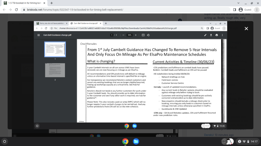This screenshot has height=146, width=261.
Task: Toggle the PDF sidebar hamburger menu
Action: click(39, 35)
